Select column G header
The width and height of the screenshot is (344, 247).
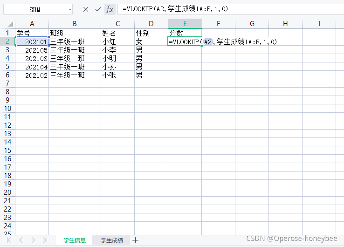(x=252, y=24)
